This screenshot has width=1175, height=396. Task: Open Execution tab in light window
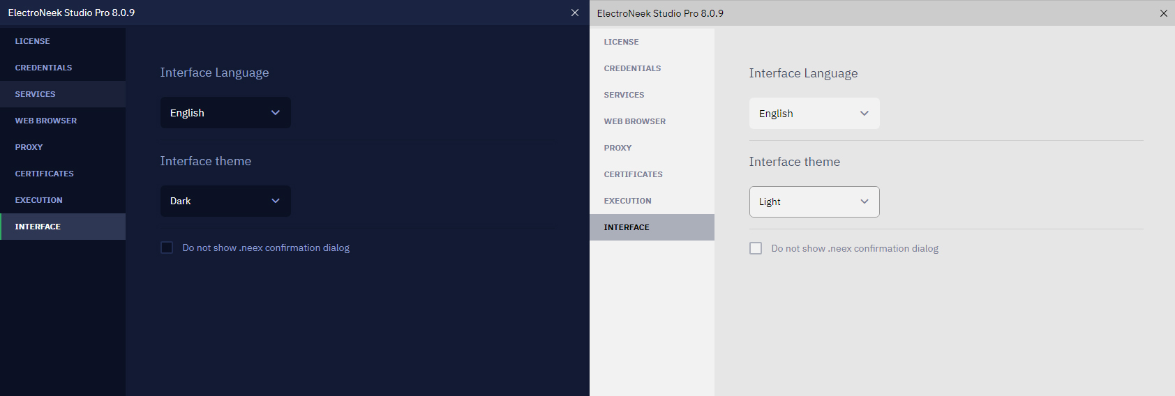coord(652,201)
